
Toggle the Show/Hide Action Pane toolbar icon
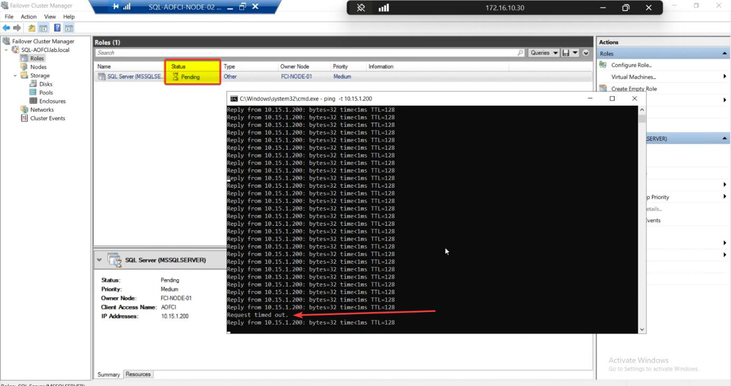pos(69,28)
